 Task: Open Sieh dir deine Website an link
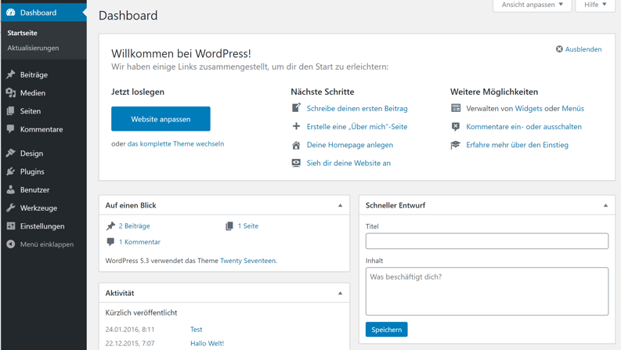pyautogui.click(x=348, y=163)
